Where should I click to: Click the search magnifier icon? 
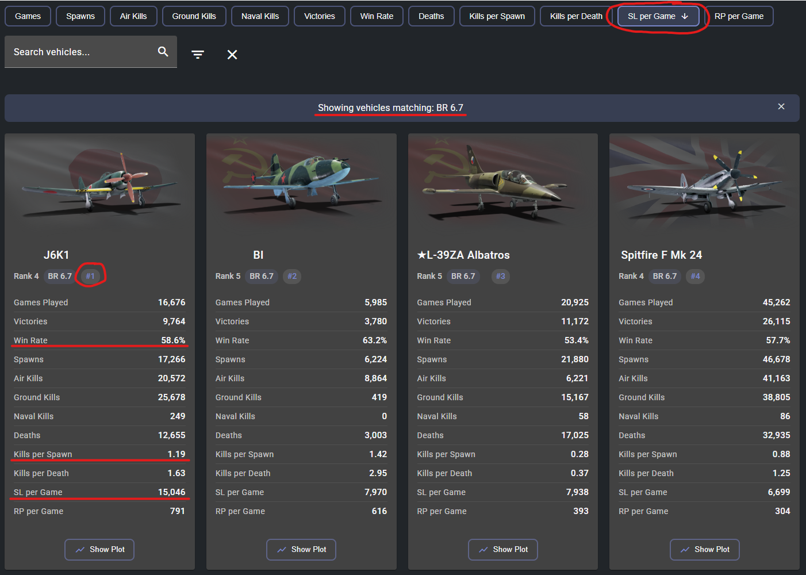tap(163, 52)
